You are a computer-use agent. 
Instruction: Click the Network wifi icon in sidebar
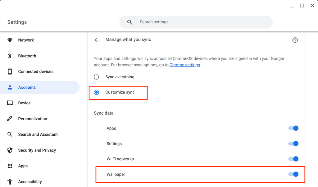coord(10,40)
